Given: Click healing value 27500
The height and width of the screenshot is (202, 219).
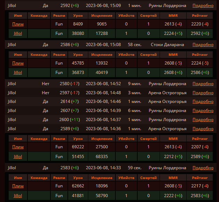Looking at the screenshot, I should pos(102,147).
